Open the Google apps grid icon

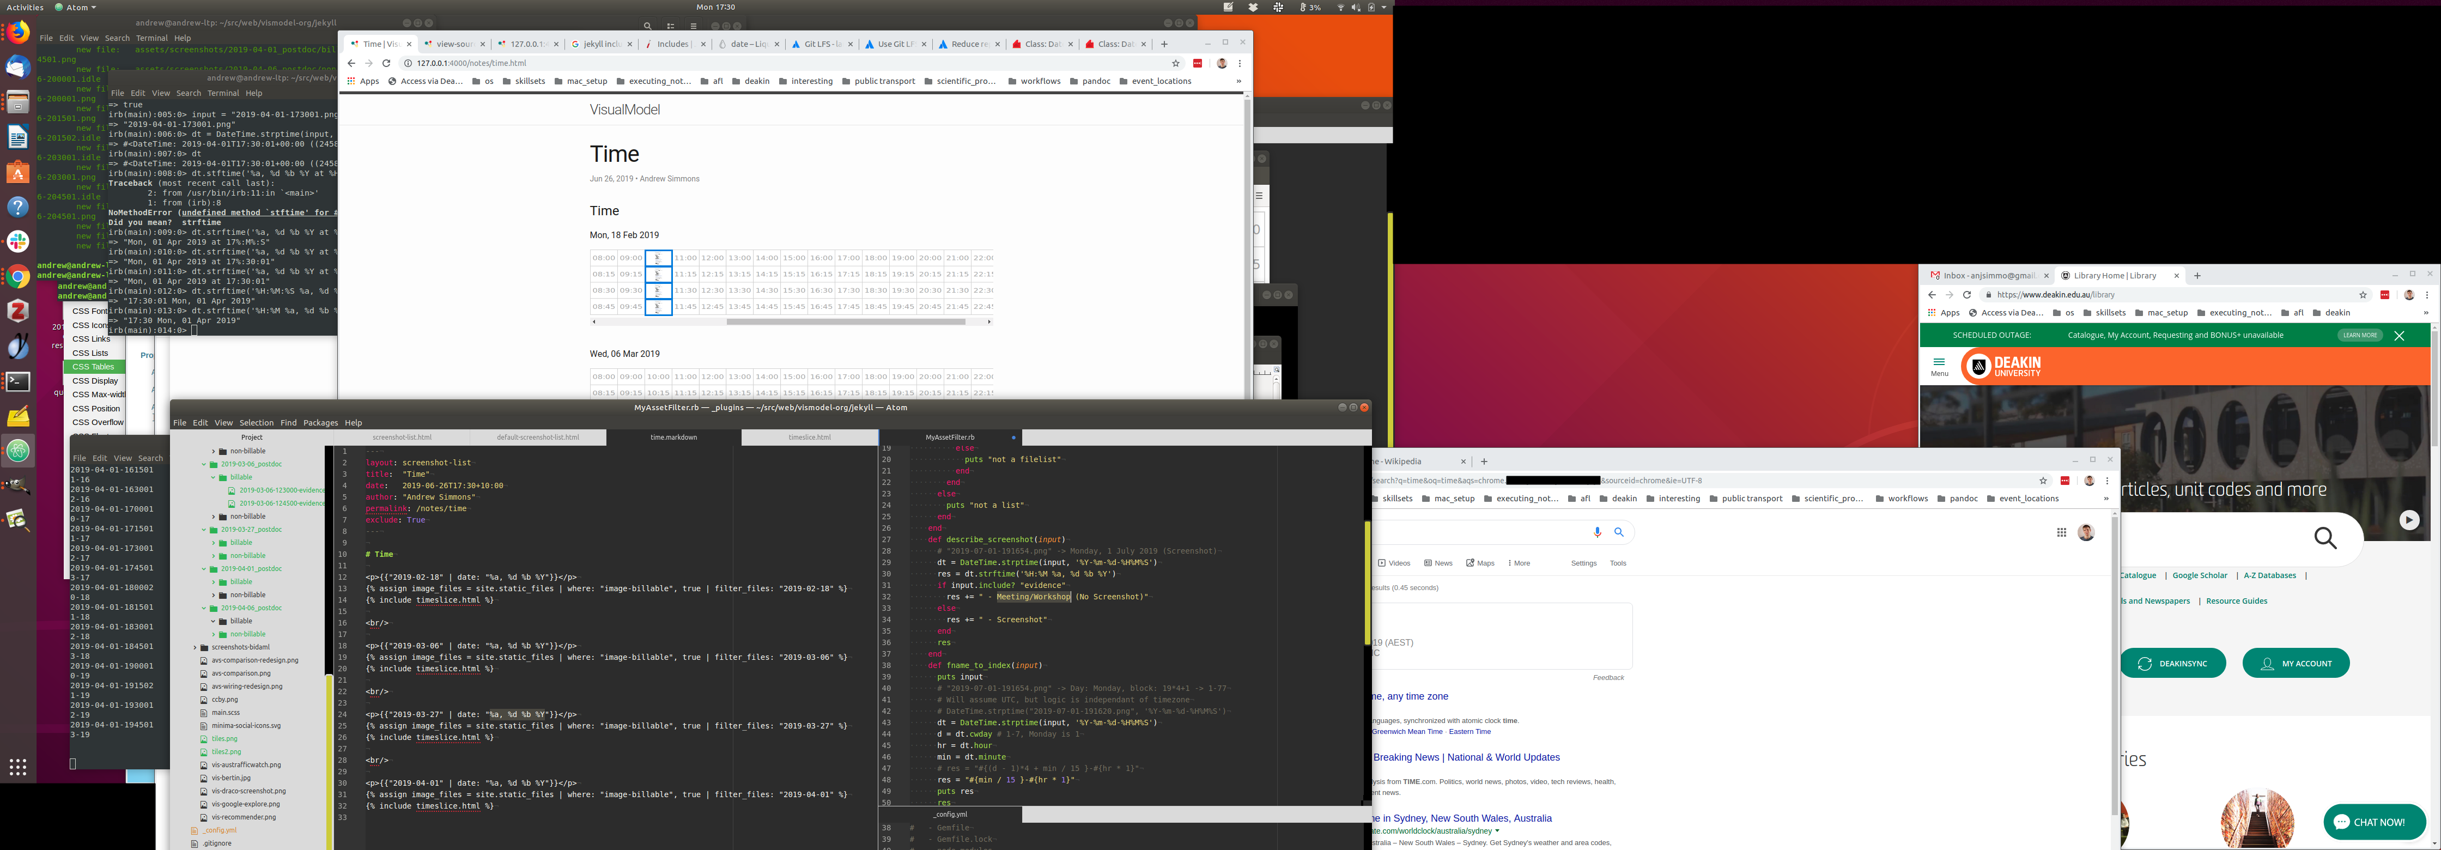(x=2061, y=532)
